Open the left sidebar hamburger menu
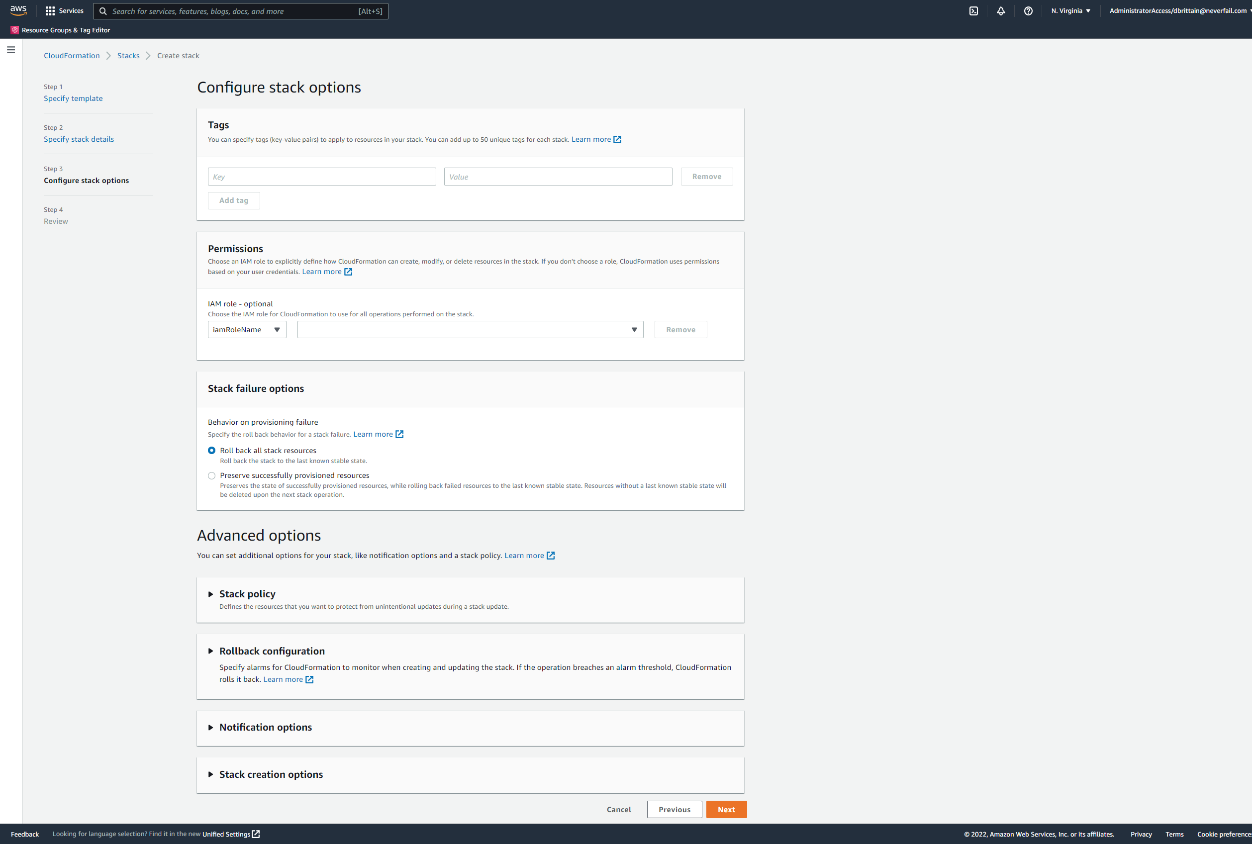This screenshot has width=1252, height=844. 11,49
